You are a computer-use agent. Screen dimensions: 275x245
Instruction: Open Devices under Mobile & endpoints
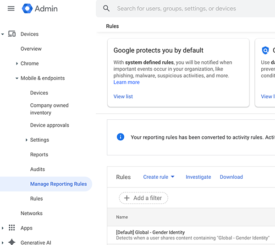click(x=39, y=93)
